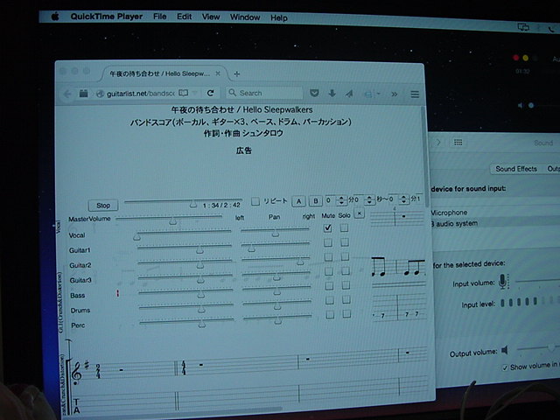The width and height of the screenshot is (560, 420).
Task: Open the Edit menu
Action: pyautogui.click(x=185, y=17)
